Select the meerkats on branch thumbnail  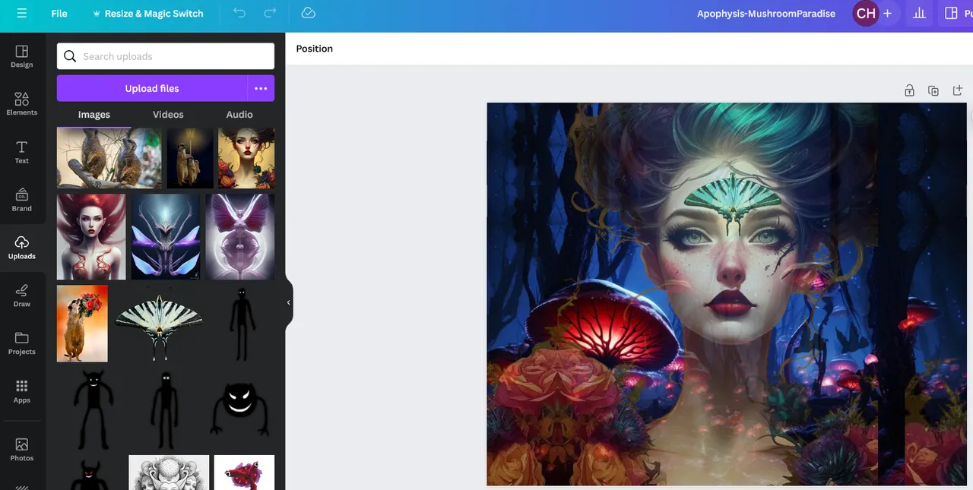(x=109, y=158)
